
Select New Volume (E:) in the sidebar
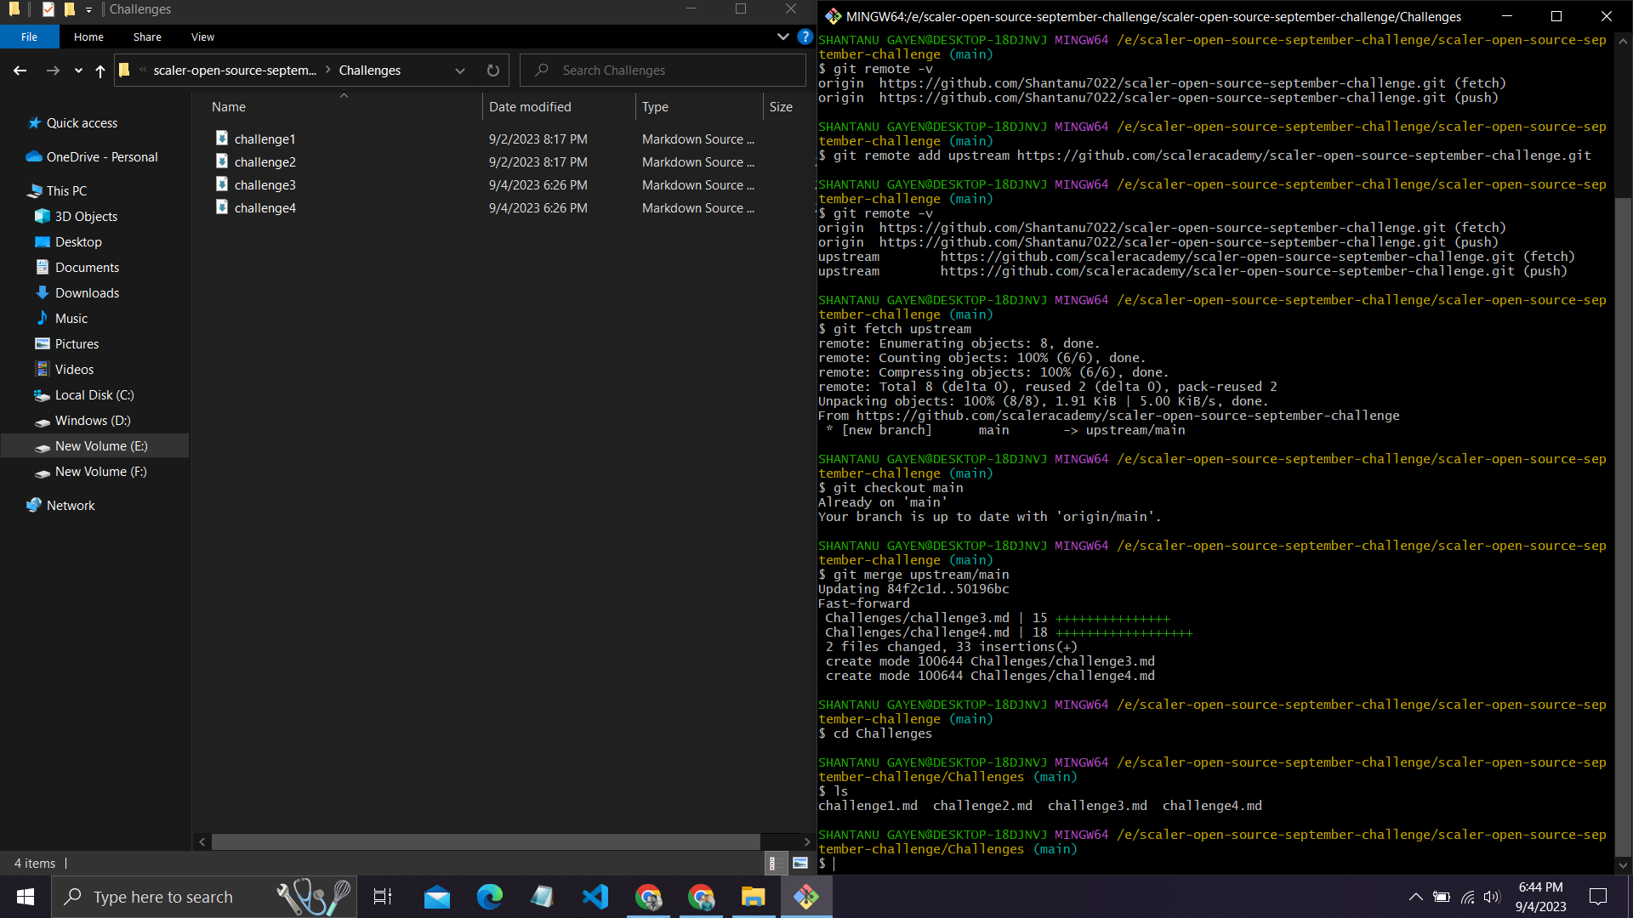coord(101,445)
